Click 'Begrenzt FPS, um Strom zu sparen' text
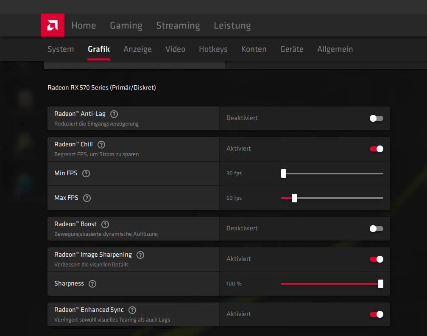The height and width of the screenshot is (336, 427). tap(96, 154)
